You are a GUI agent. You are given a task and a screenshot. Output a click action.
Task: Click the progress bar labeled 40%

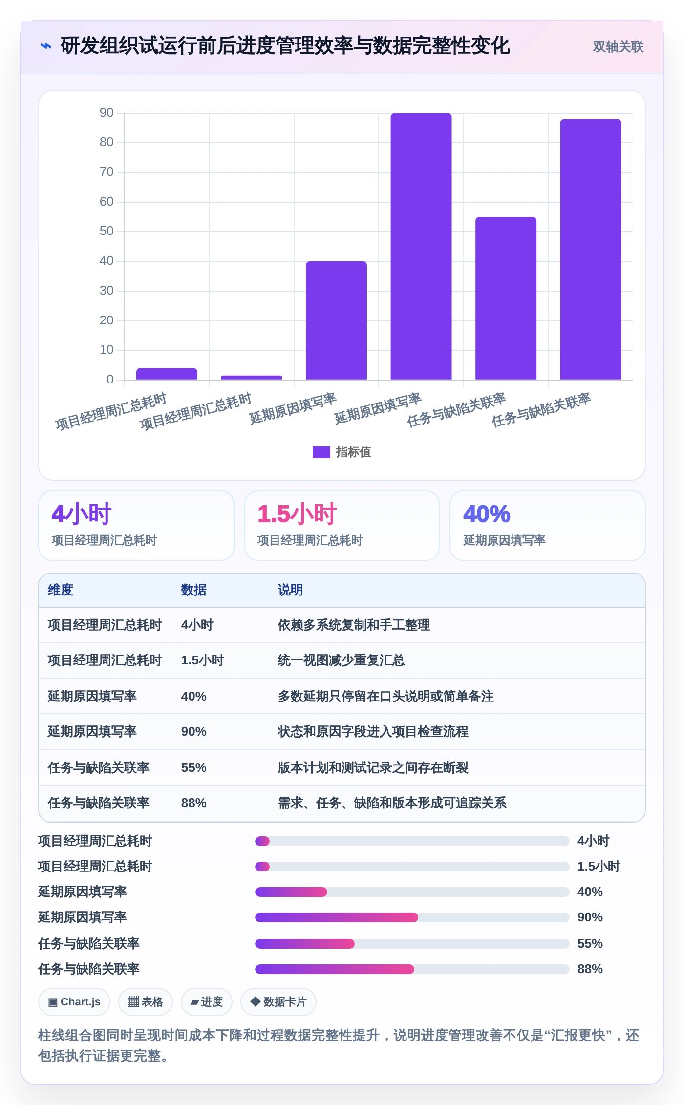(412, 892)
